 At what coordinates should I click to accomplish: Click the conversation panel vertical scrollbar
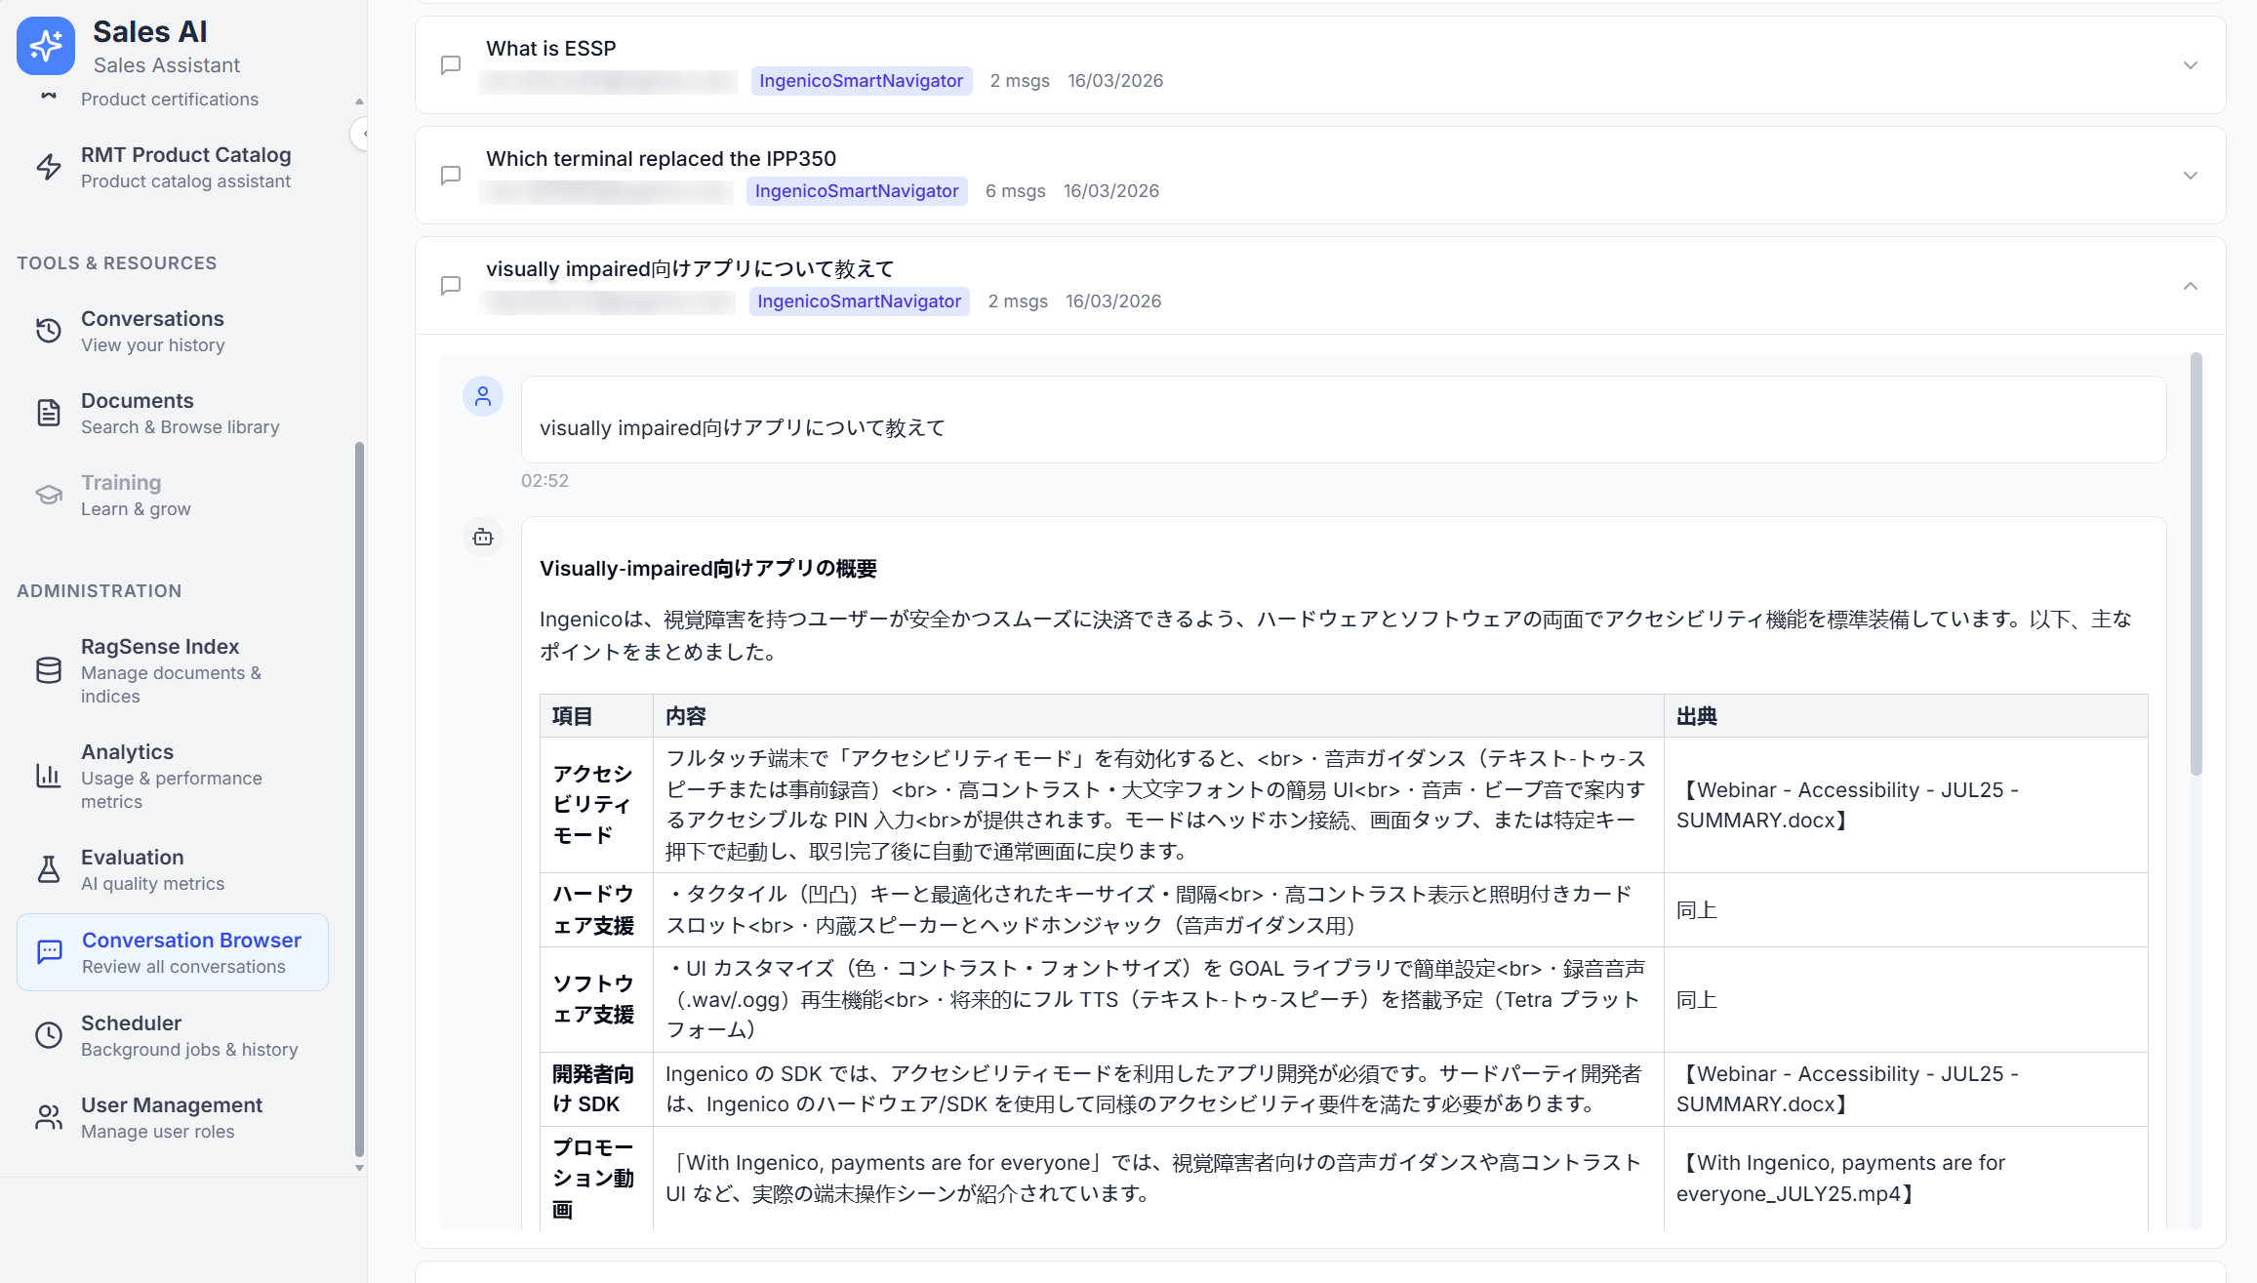pos(2197,564)
